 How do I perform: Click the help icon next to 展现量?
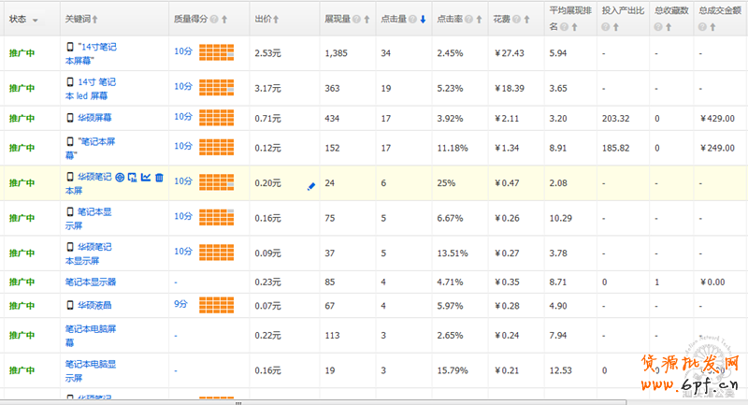click(x=356, y=20)
